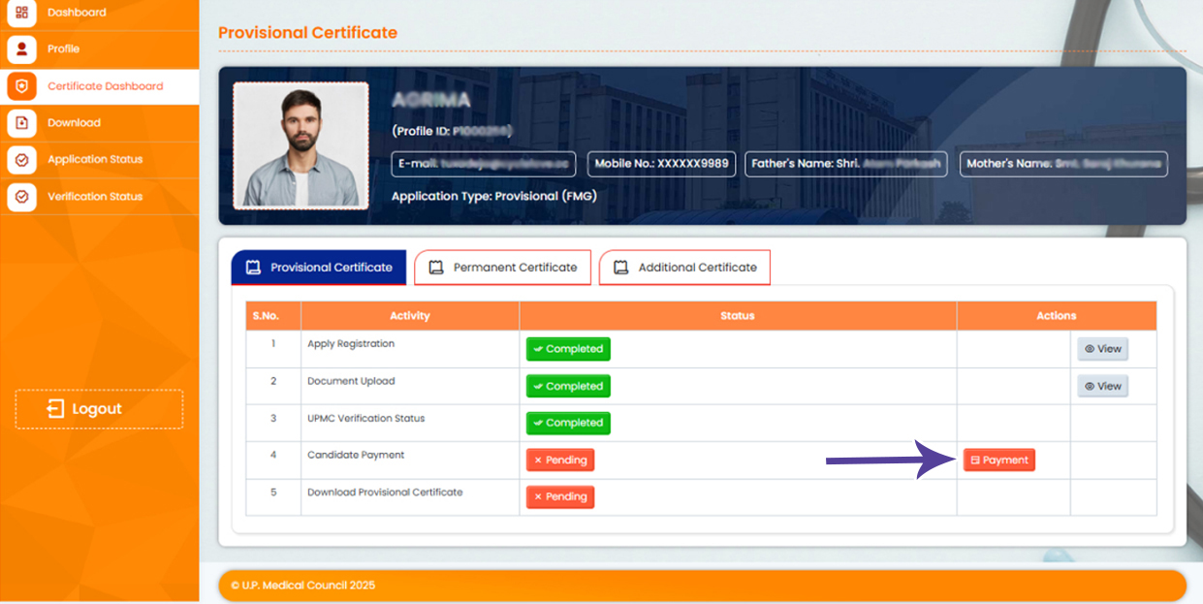Go to Verification Status menu item
This screenshot has height=604, width=1203.
coord(95,197)
